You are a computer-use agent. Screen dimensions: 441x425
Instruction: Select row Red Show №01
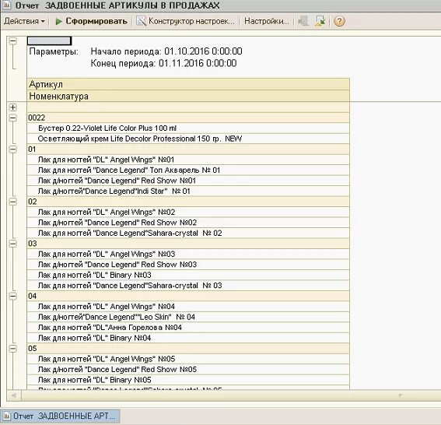point(188,181)
